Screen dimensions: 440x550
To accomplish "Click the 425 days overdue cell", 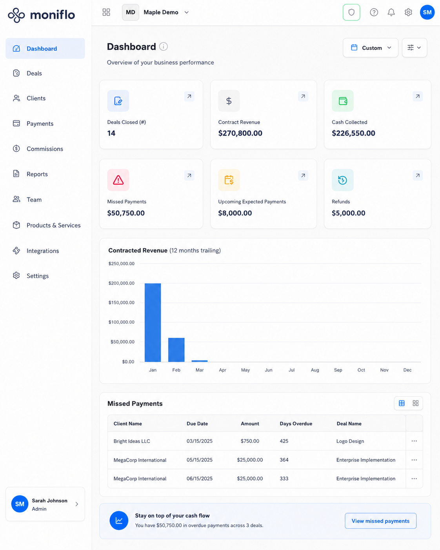I will [284, 441].
